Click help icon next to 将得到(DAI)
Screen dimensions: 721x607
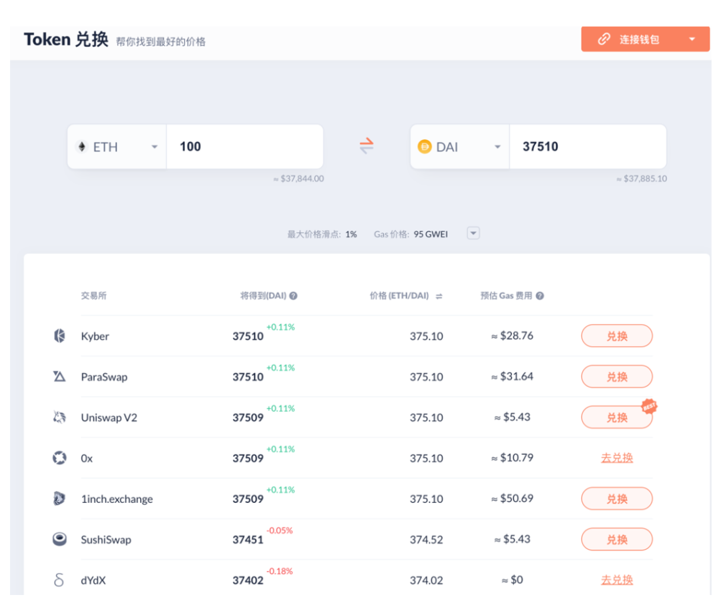click(x=294, y=296)
